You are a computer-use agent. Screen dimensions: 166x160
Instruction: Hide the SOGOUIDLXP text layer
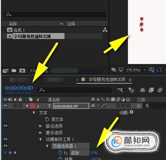click(x=5, y=106)
